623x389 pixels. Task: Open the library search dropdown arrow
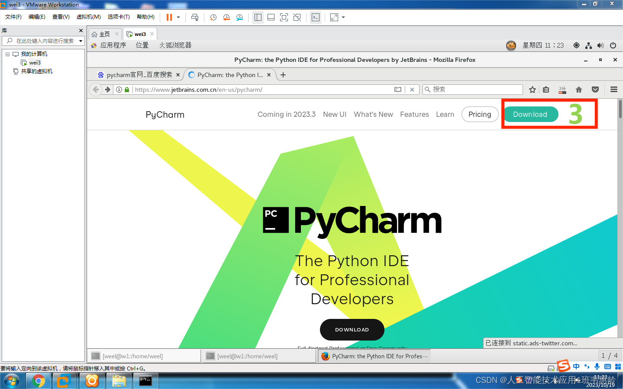pyautogui.click(x=81, y=41)
